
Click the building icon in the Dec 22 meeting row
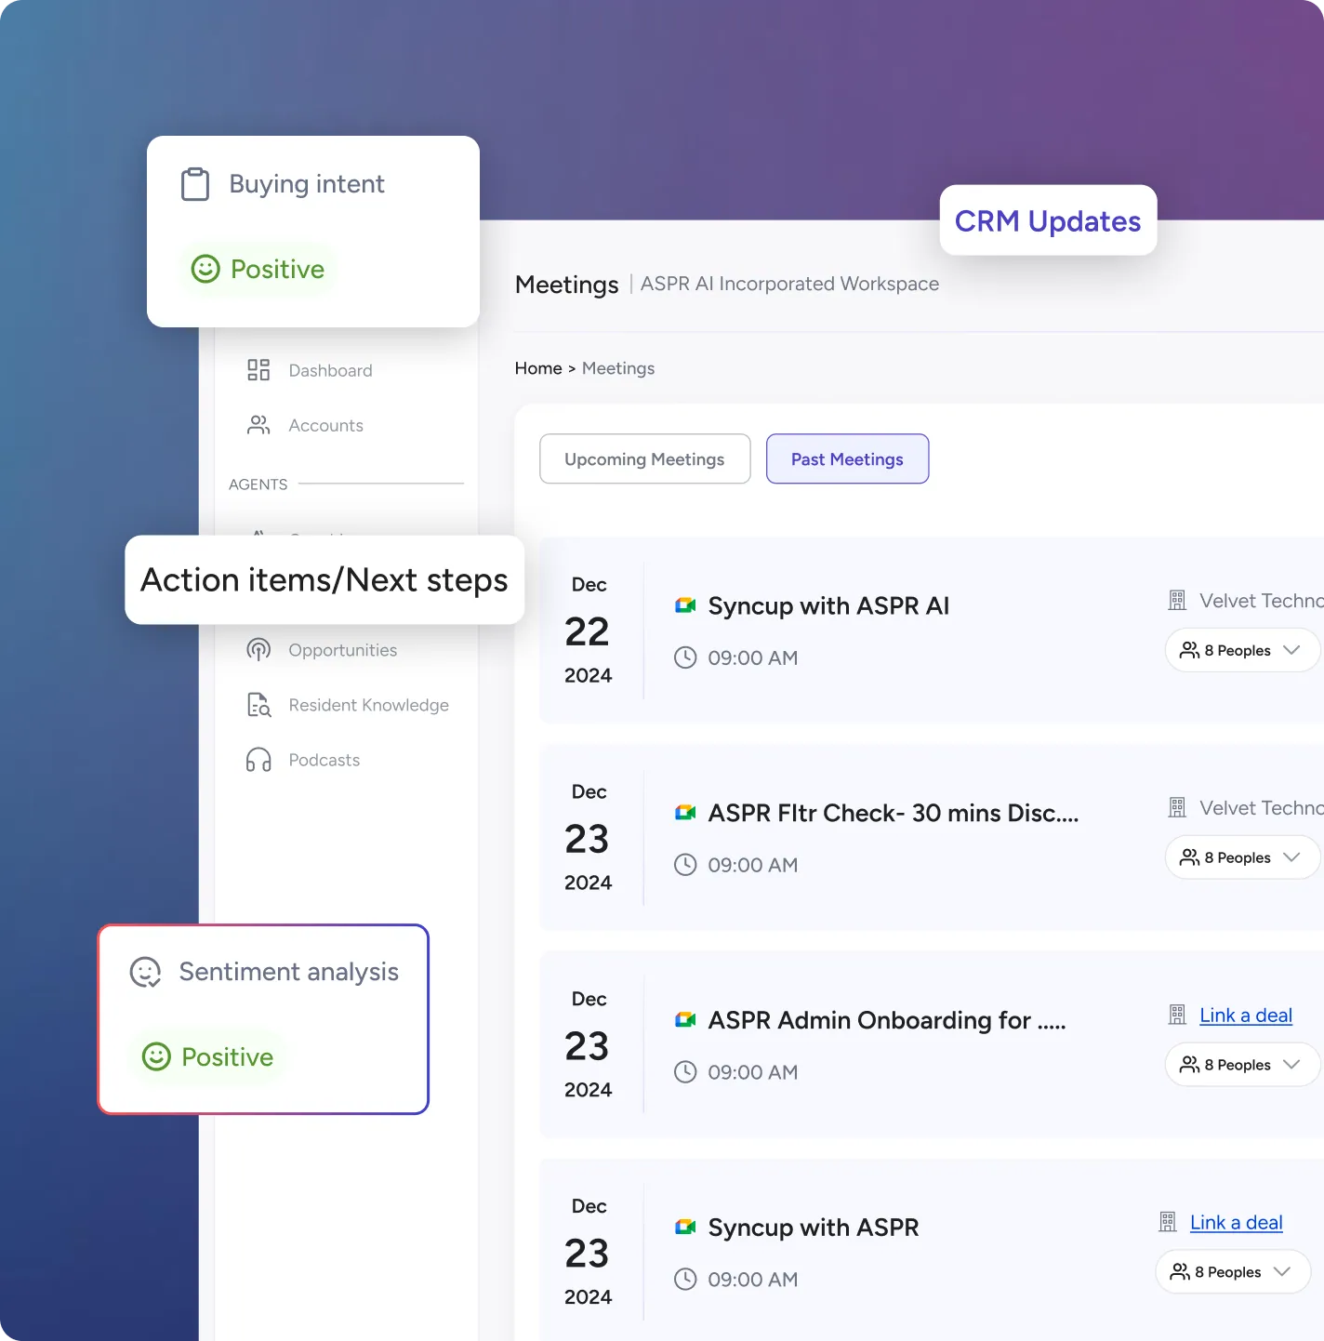[1177, 601]
